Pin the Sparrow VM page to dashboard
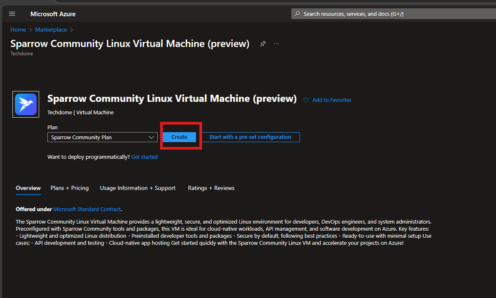The height and width of the screenshot is (298, 496). point(263,44)
